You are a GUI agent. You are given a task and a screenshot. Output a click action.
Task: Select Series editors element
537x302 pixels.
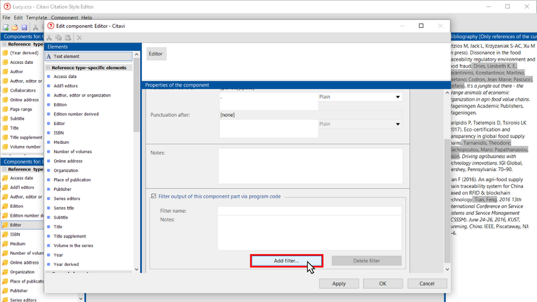(x=66, y=199)
